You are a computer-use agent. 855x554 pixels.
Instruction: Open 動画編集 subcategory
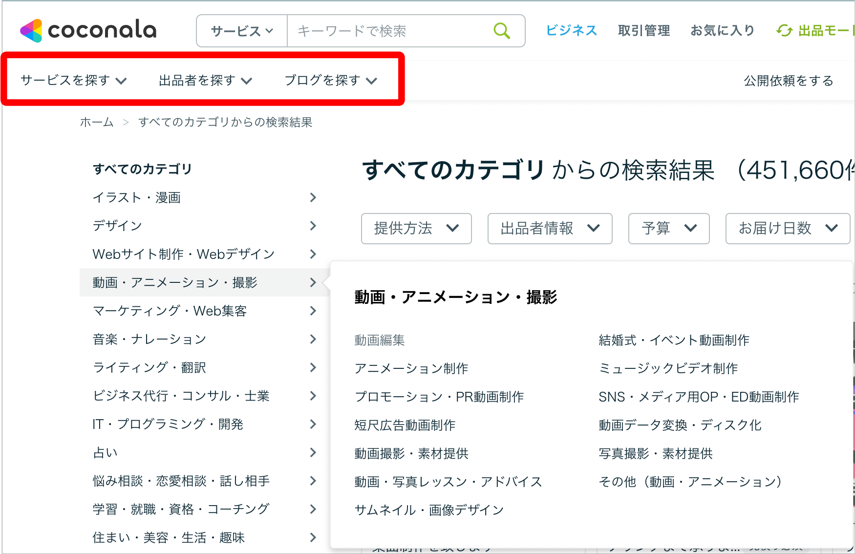point(380,340)
